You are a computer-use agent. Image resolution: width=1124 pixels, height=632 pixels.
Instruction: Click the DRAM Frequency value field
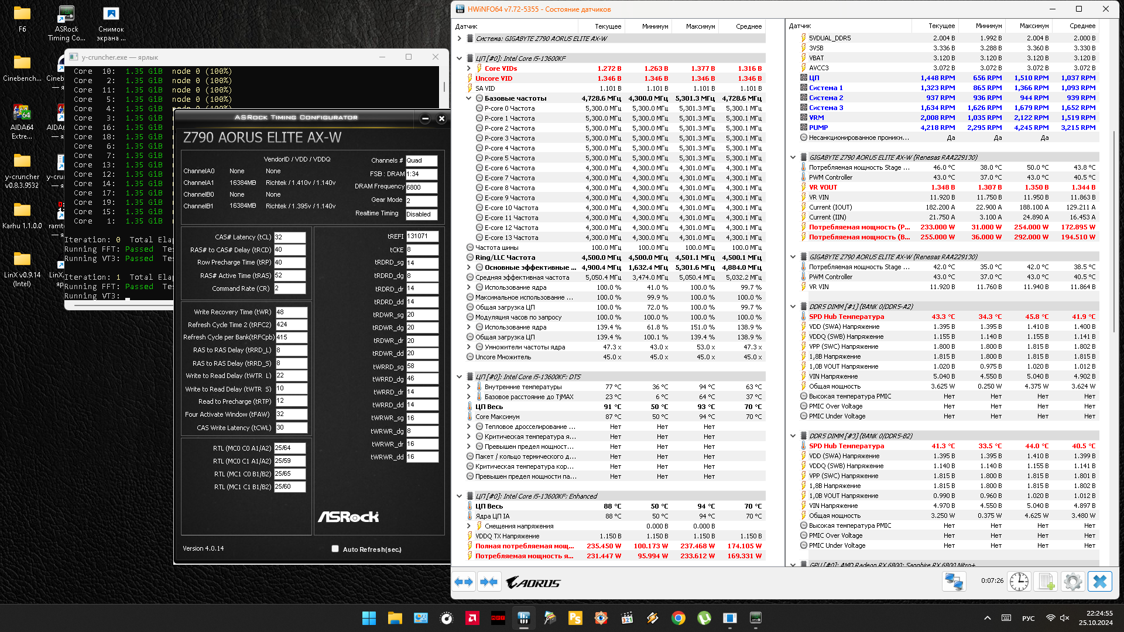point(421,187)
